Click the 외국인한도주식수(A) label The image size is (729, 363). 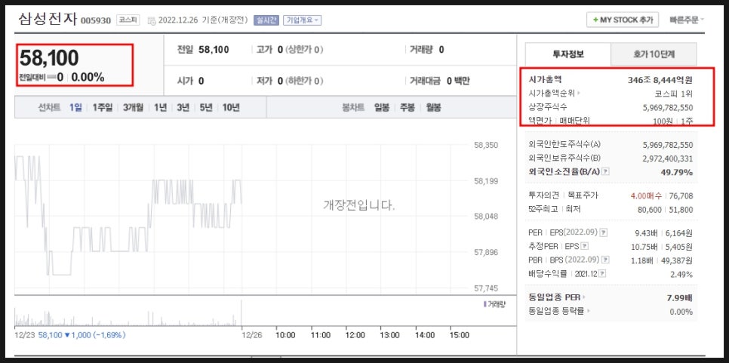(564, 145)
